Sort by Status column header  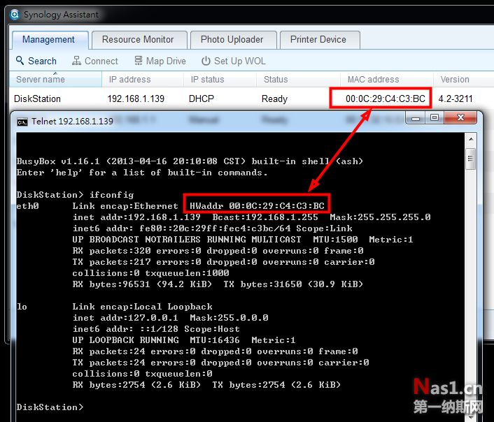coord(298,80)
